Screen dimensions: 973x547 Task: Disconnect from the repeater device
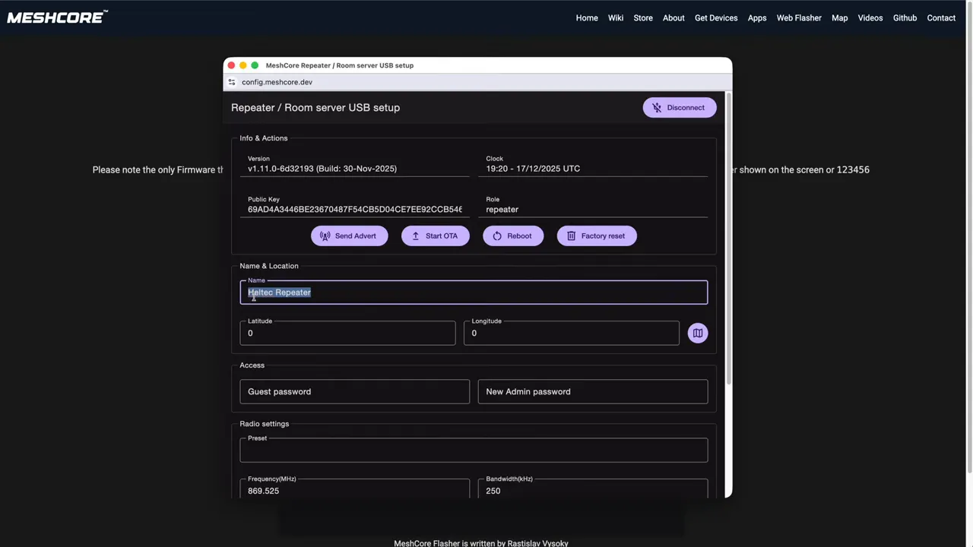tap(680, 108)
